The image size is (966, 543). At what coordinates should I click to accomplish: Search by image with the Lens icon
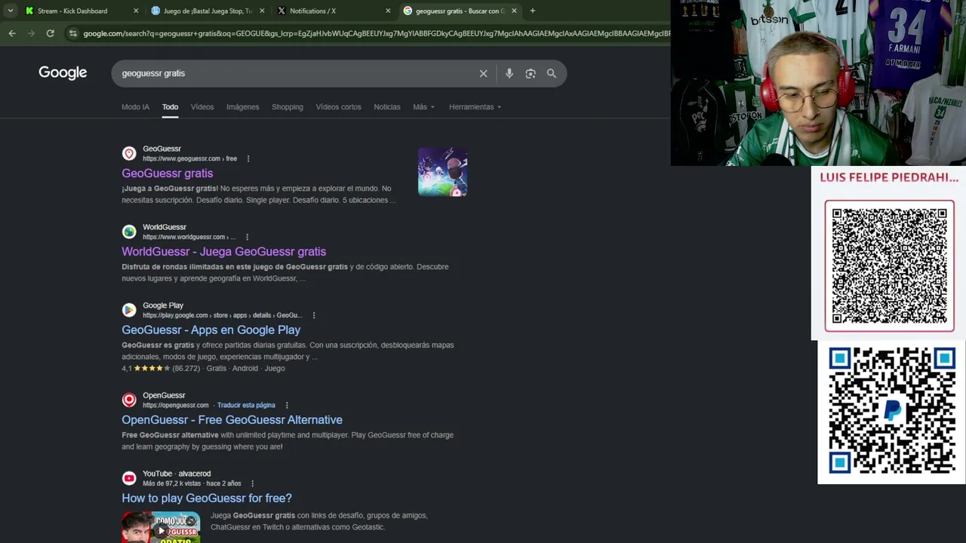(531, 73)
